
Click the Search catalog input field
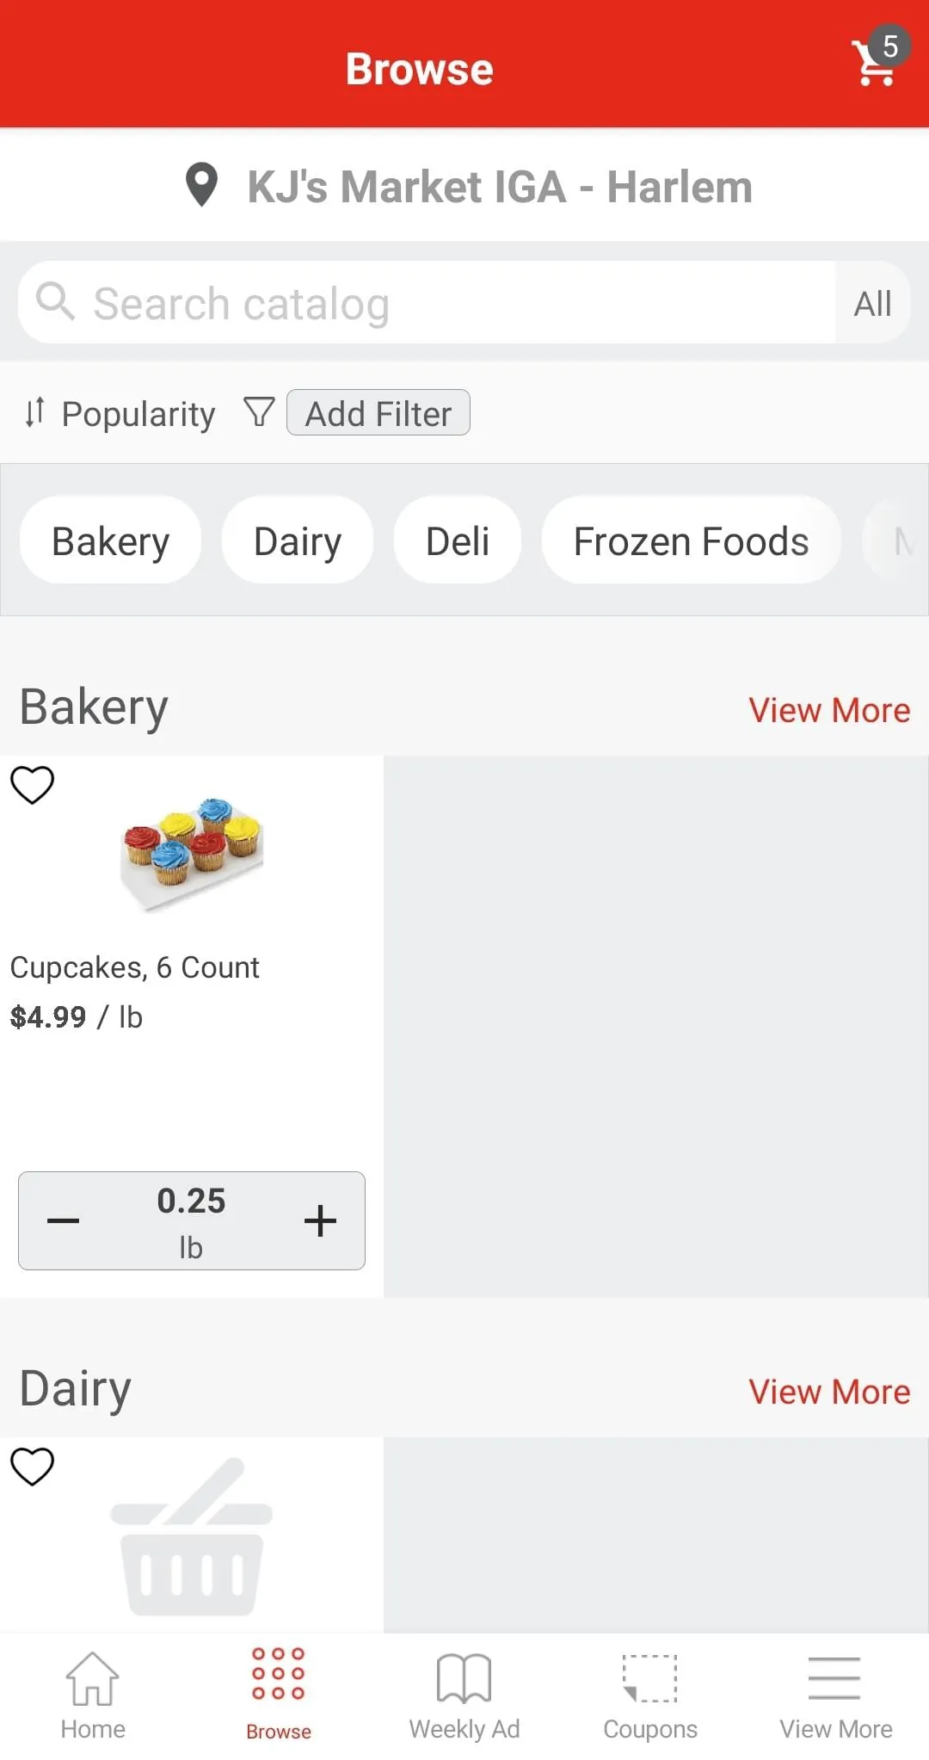447,303
